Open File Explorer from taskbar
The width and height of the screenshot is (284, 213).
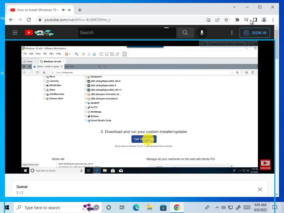[x=149, y=207]
